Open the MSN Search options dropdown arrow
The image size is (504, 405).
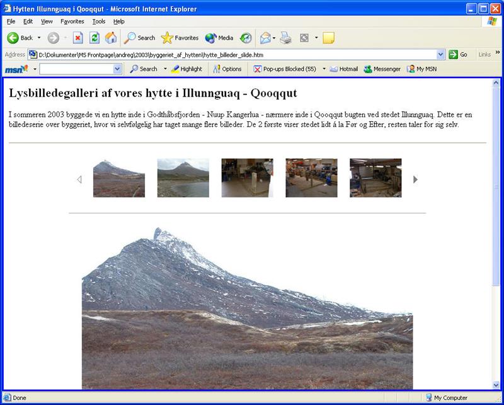[165, 69]
